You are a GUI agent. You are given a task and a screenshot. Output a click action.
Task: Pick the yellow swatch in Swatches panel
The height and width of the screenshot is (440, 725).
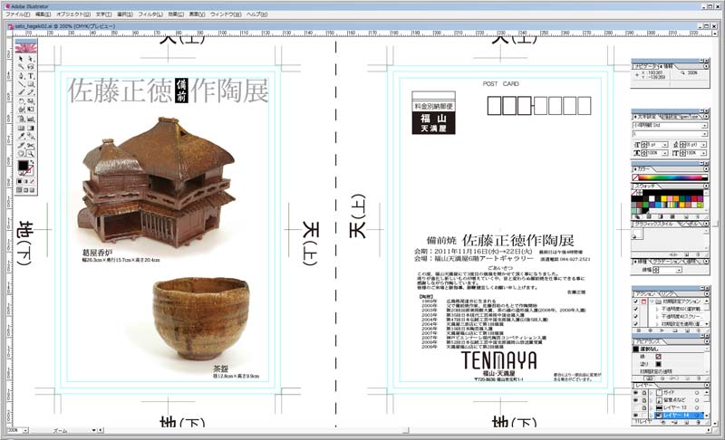[663, 198]
